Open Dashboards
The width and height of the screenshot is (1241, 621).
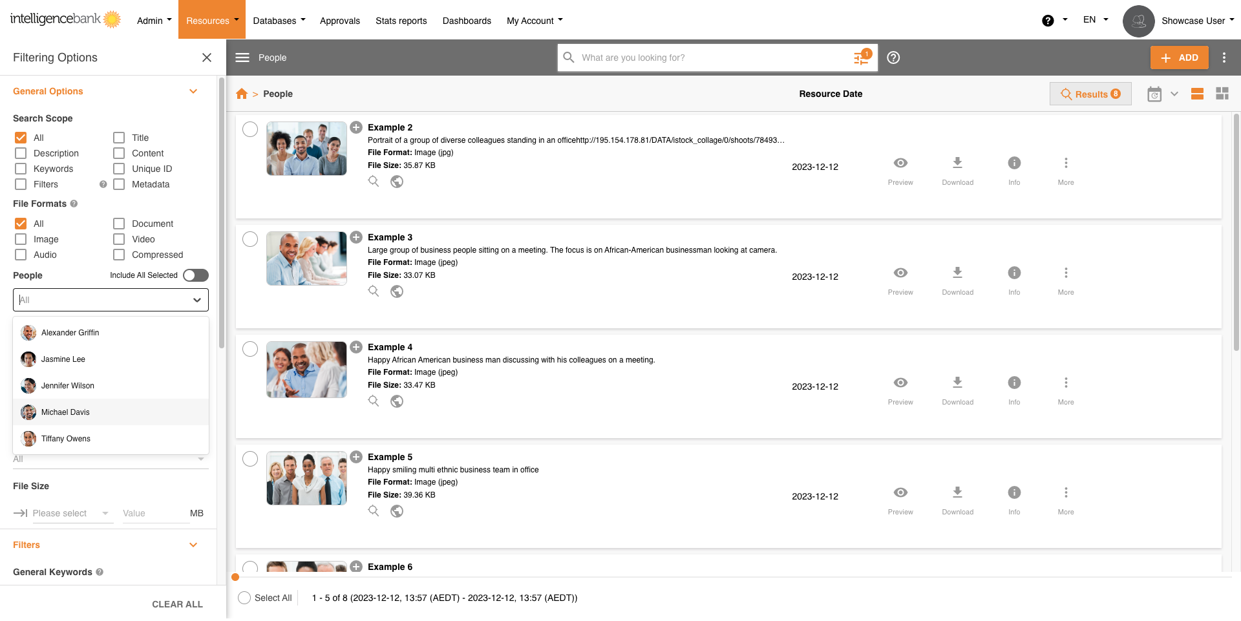467,21
